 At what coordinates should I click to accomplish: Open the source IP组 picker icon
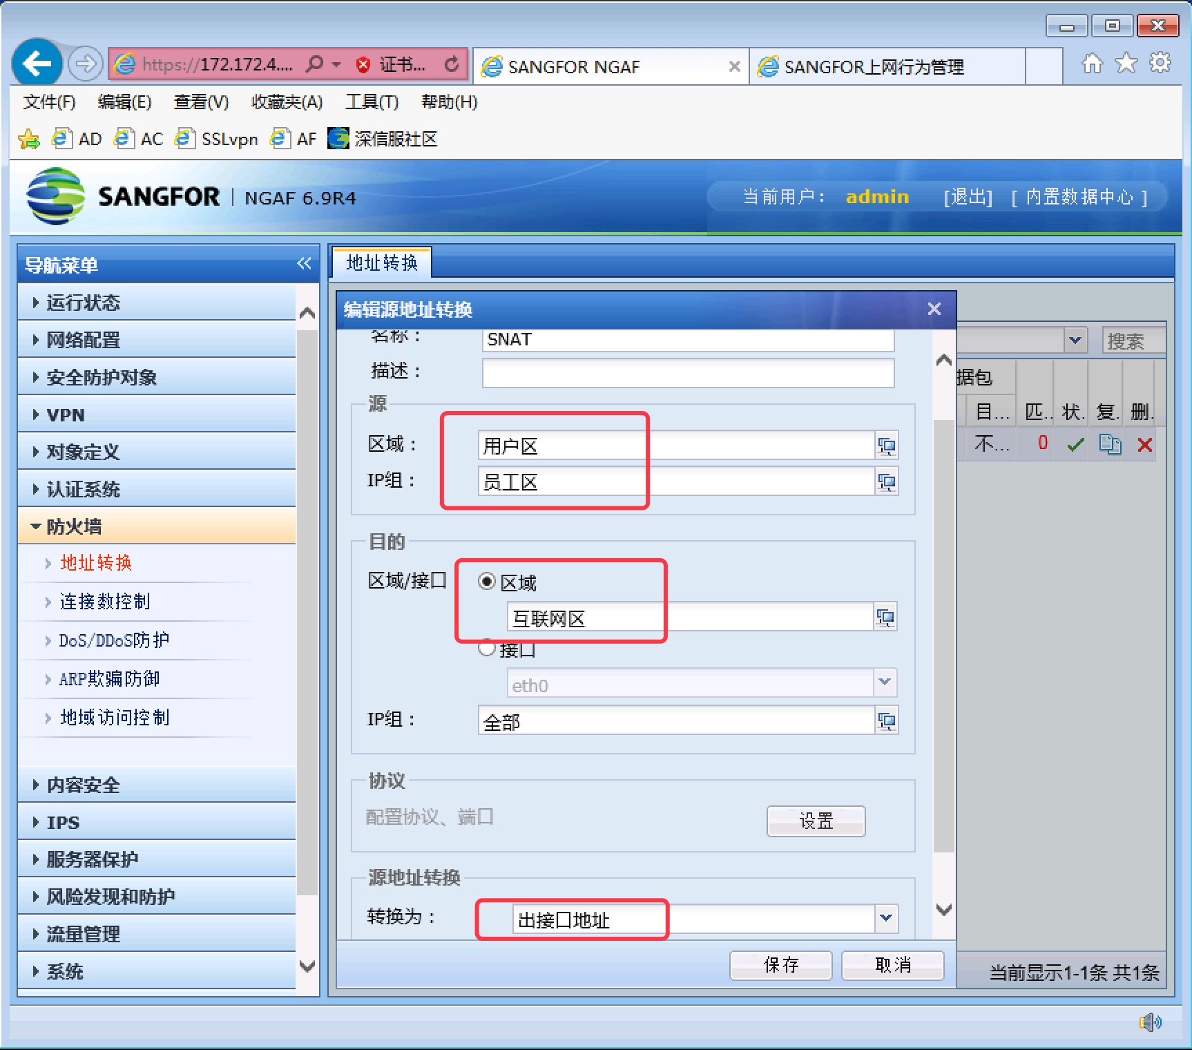coord(887,481)
